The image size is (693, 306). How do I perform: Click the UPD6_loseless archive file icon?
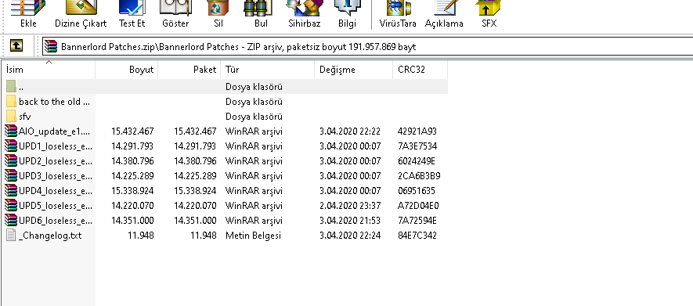coord(12,221)
